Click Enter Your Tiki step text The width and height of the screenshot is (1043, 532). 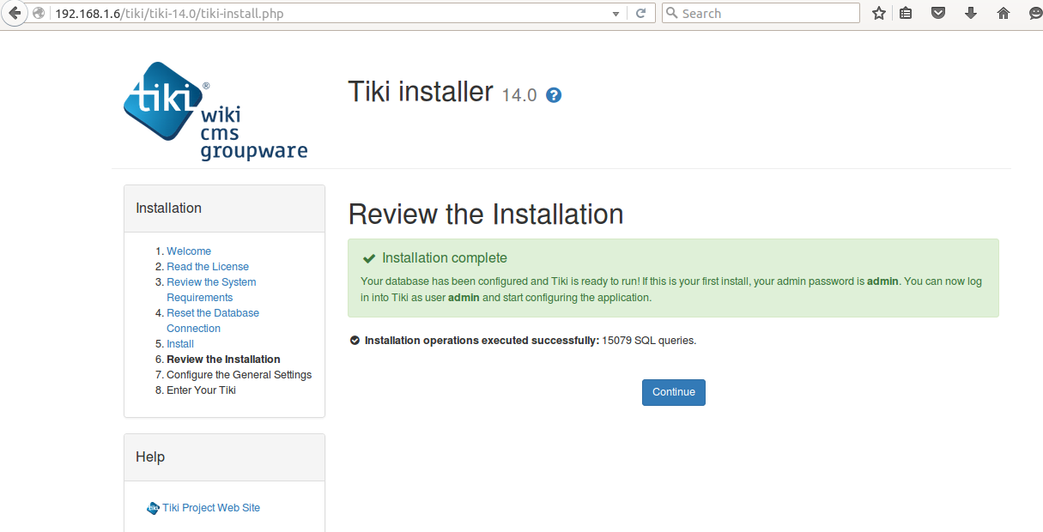point(201,390)
